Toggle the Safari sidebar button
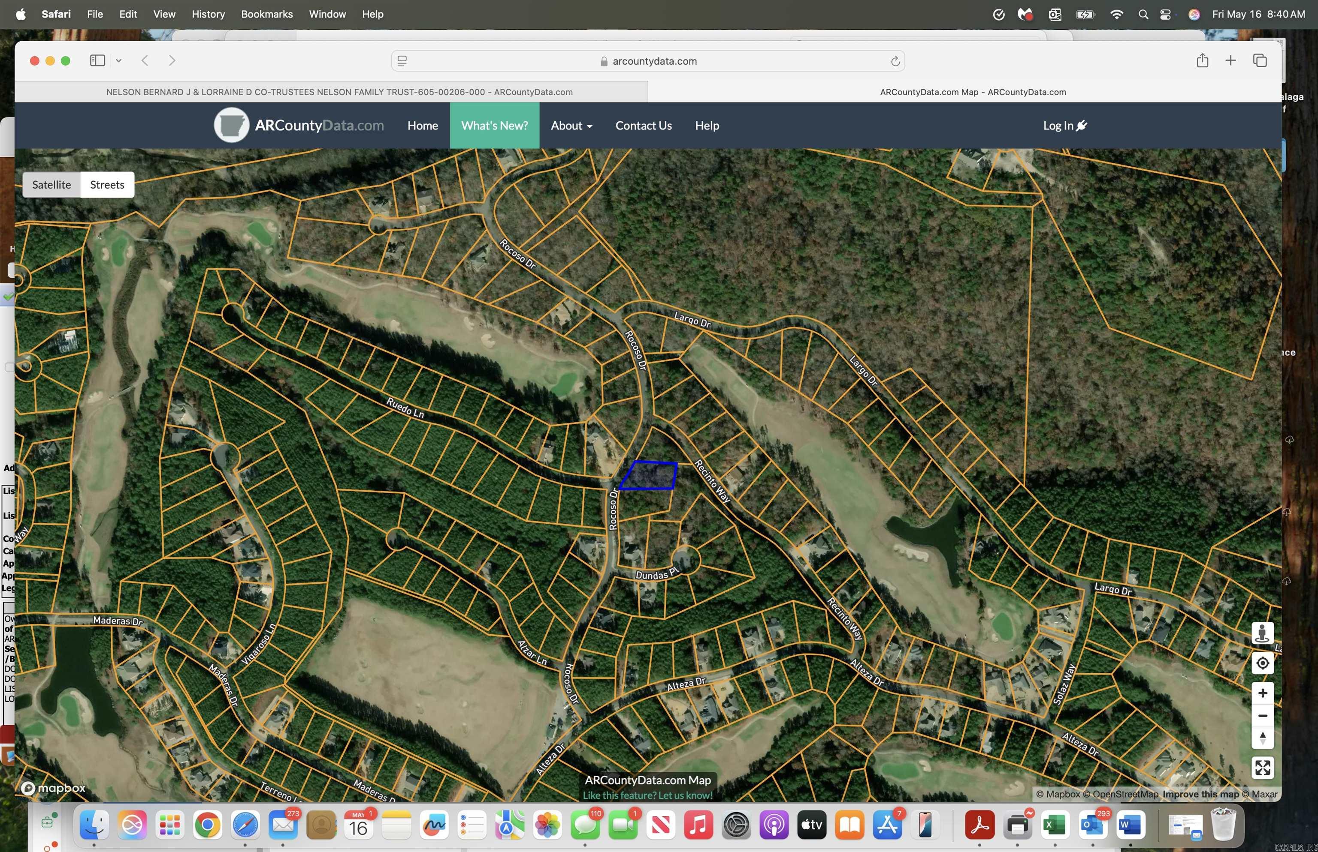1318x852 pixels. (x=97, y=60)
